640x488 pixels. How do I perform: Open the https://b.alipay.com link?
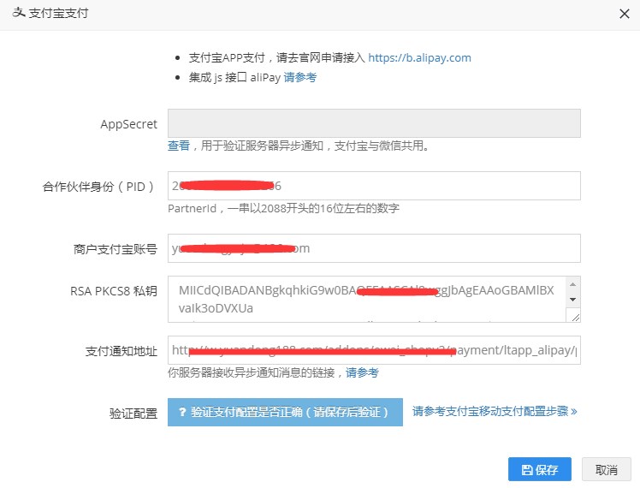coord(419,57)
